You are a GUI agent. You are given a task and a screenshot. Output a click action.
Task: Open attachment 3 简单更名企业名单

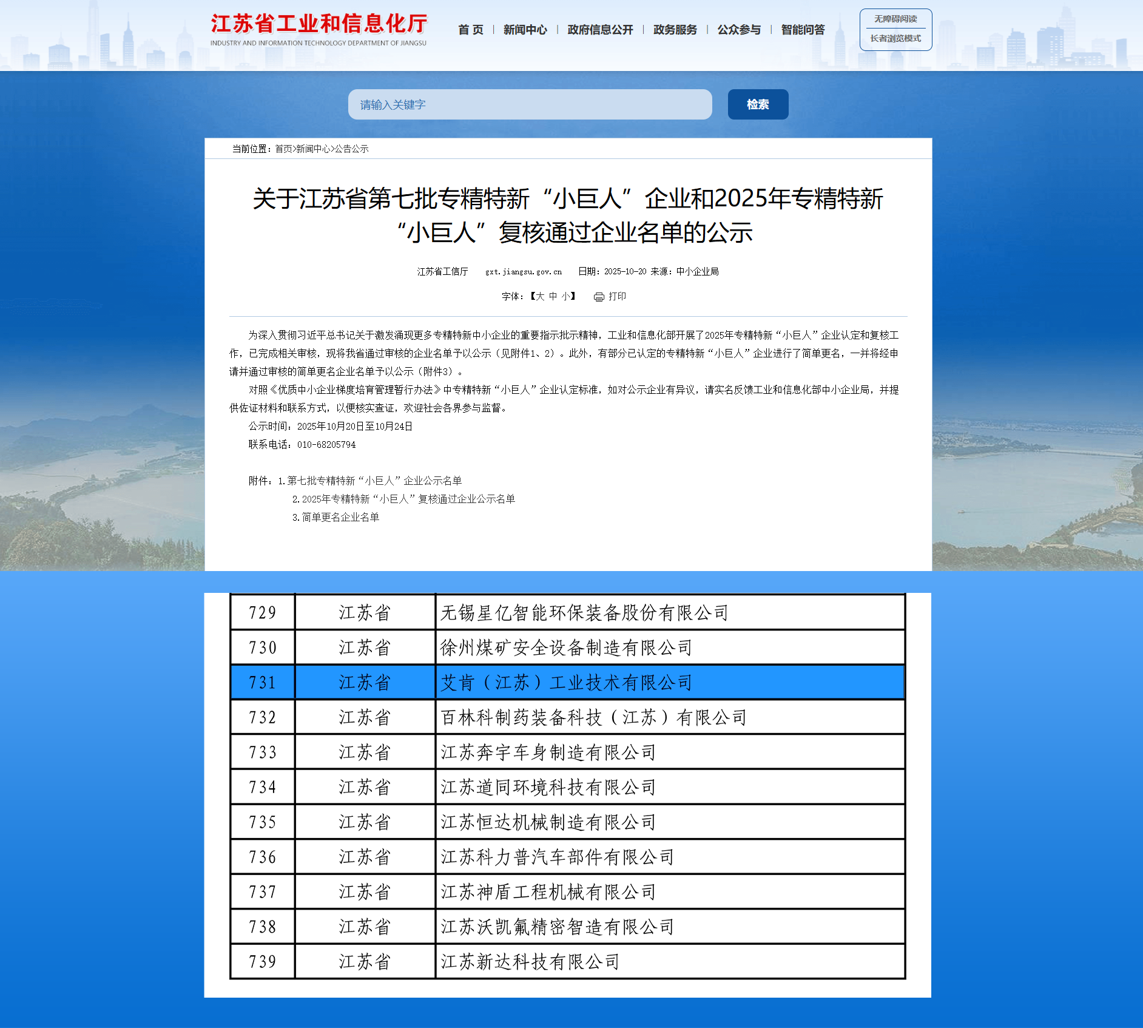[337, 518]
